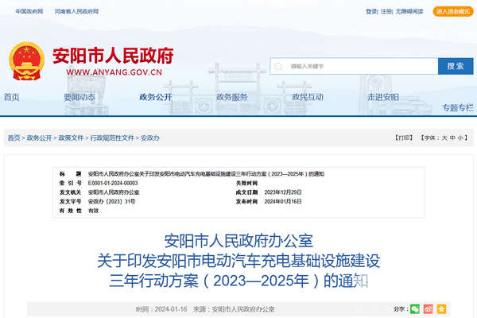Image resolution: width=477 pixels, height=318 pixels.
Task: Go to 要闻动态 in navigation bar
Action: coord(79,97)
